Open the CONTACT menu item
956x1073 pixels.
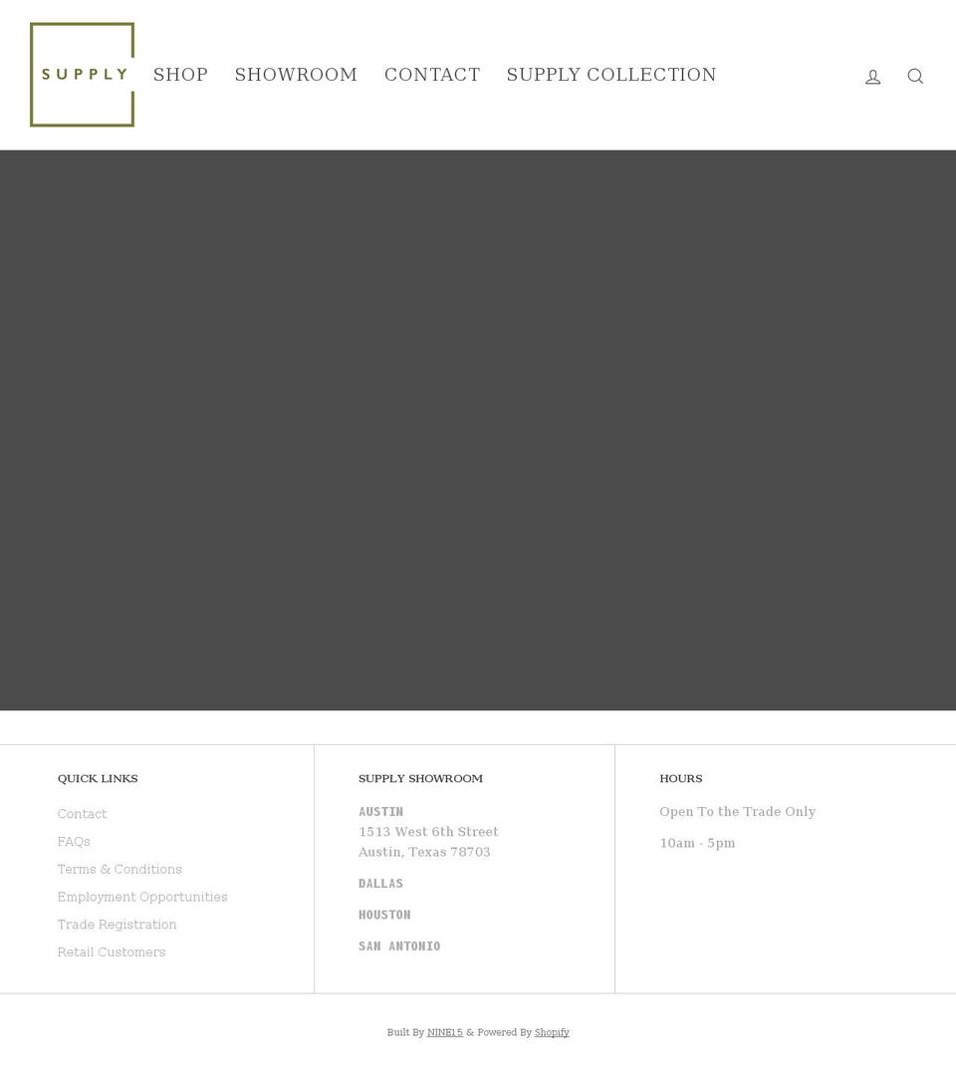click(x=432, y=75)
